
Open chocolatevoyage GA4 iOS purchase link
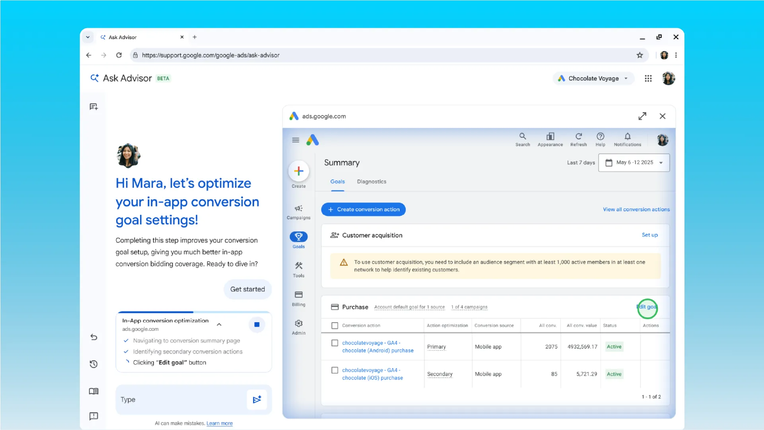(x=372, y=374)
